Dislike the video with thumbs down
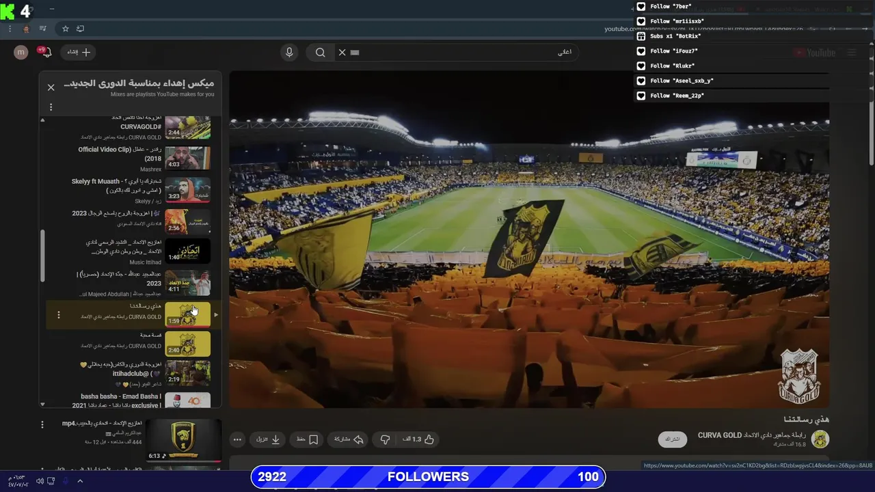The height and width of the screenshot is (492, 875). [x=385, y=439]
